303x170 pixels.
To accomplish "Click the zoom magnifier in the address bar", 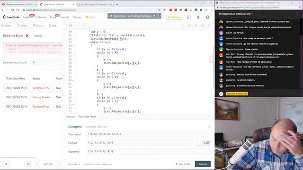I will point(160,10).
